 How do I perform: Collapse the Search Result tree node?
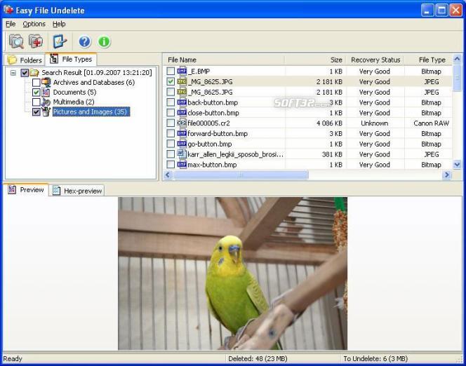coord(13,72)
